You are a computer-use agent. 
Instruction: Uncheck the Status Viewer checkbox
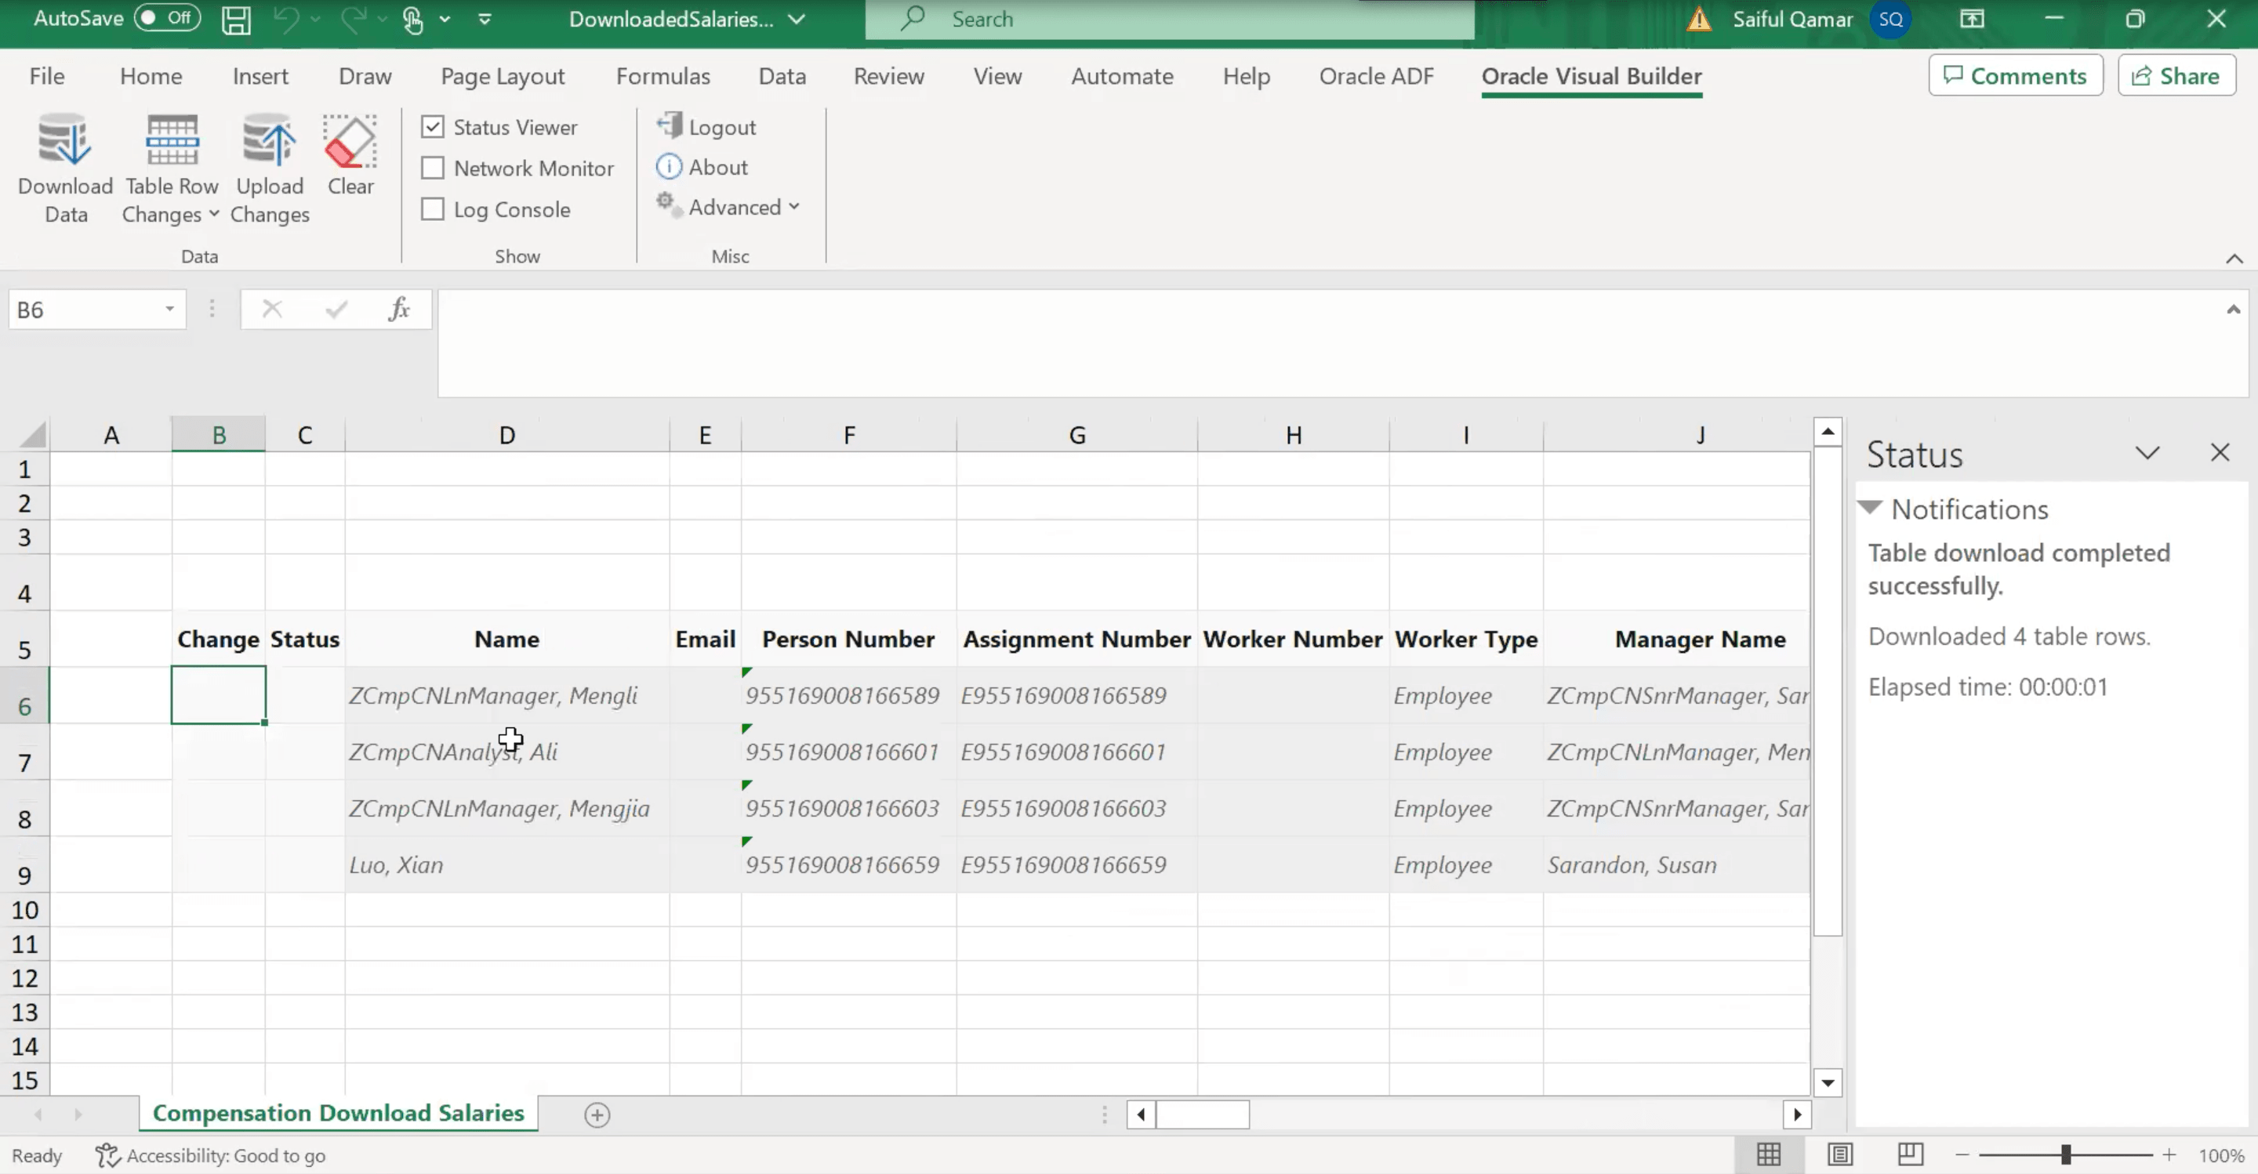[x=433, y=127]
